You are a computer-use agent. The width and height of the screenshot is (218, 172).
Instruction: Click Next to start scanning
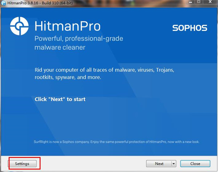click(159, 164)
